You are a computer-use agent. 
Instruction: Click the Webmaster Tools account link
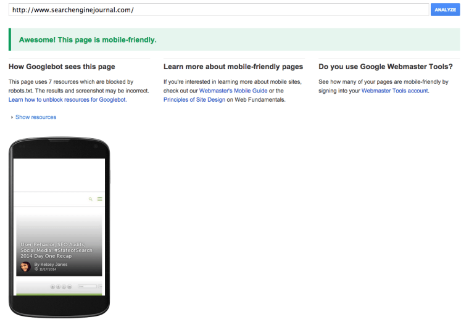pyautogui.click(x=394, y=91)
